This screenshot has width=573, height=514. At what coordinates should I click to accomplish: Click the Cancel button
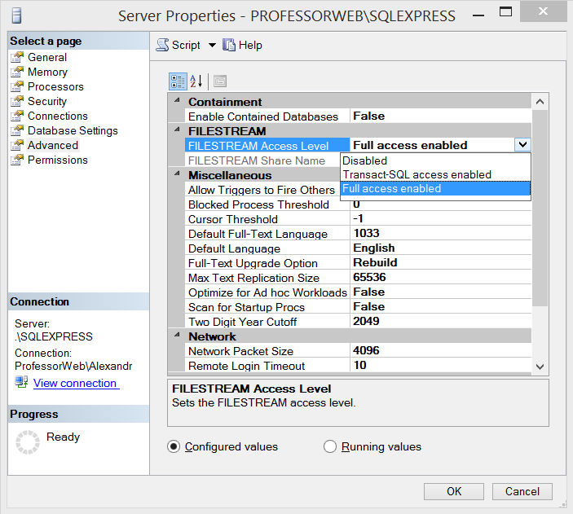click(x=522, y=491)
